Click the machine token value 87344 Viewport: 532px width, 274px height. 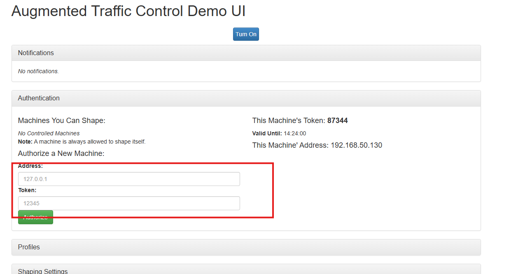[337, 121]
